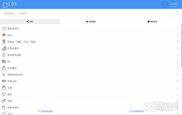
Task: Open the recent entries clock icon
Action: (x=4, y=29)
